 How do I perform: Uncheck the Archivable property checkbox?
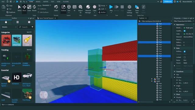(185, 51)
